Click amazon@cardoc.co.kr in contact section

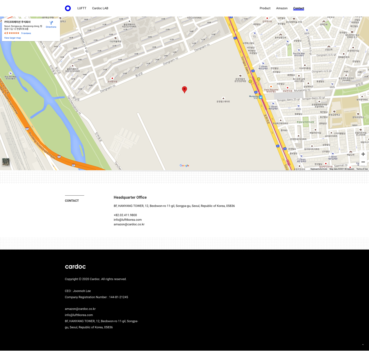pyautogui.click(x=129, y=224)
